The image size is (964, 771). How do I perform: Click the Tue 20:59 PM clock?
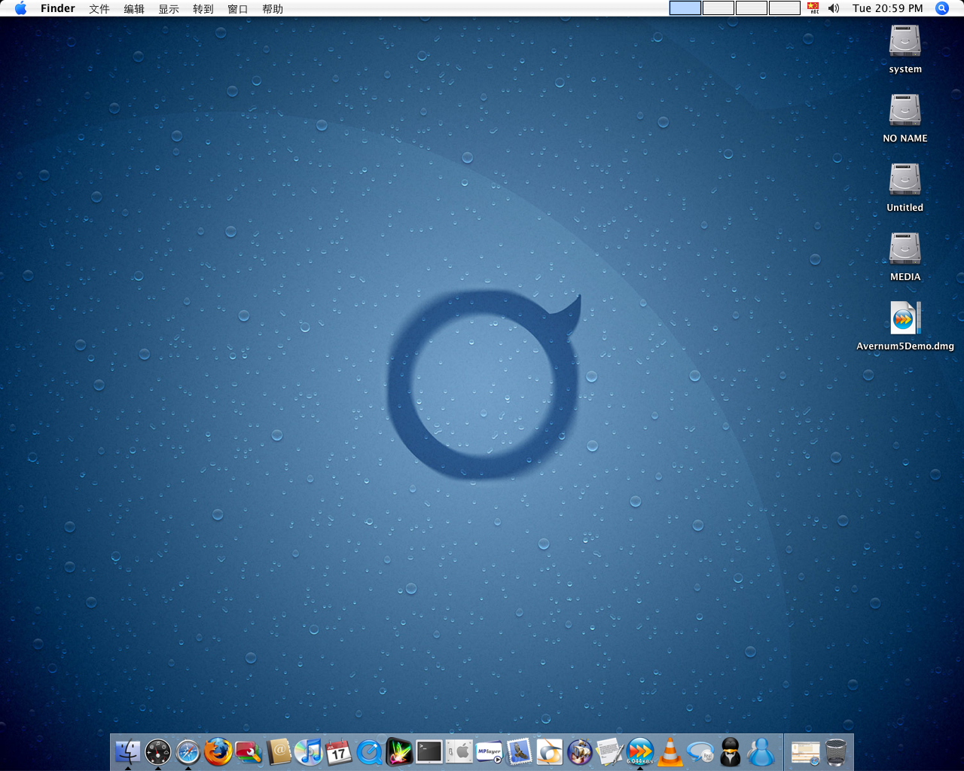(x=888, y=8)
